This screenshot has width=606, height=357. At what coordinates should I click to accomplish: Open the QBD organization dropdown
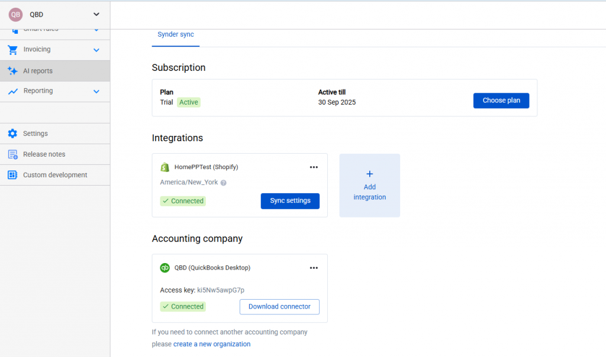coord(96,15)
